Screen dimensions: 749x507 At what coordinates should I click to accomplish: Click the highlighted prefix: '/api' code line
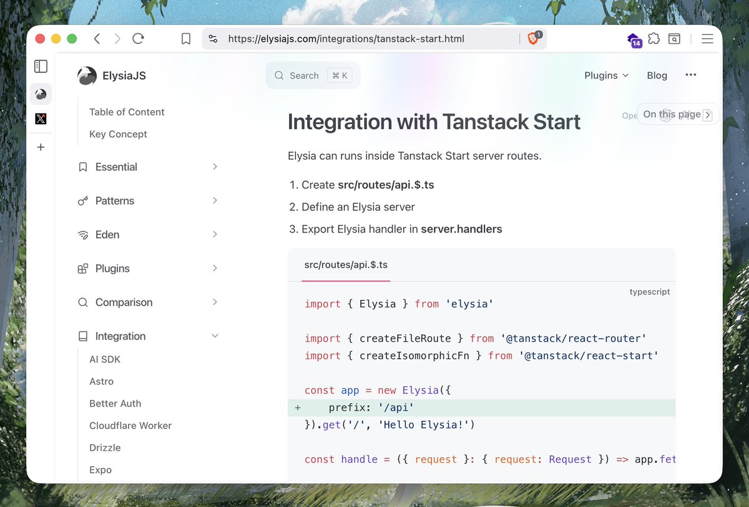point(481,408)
